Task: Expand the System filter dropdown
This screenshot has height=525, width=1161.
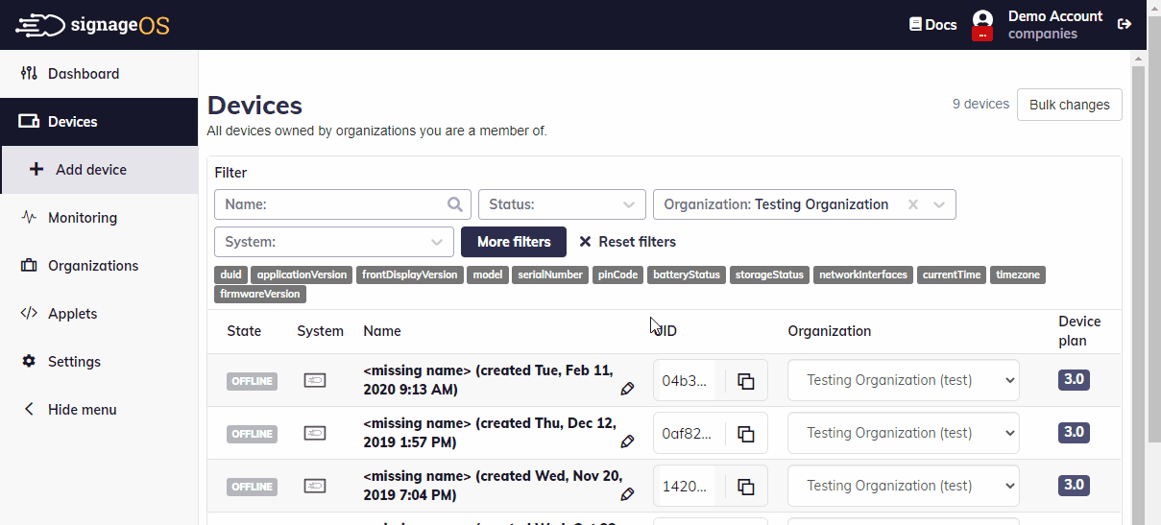Action: pyautogui.click(x=333, y=242)
